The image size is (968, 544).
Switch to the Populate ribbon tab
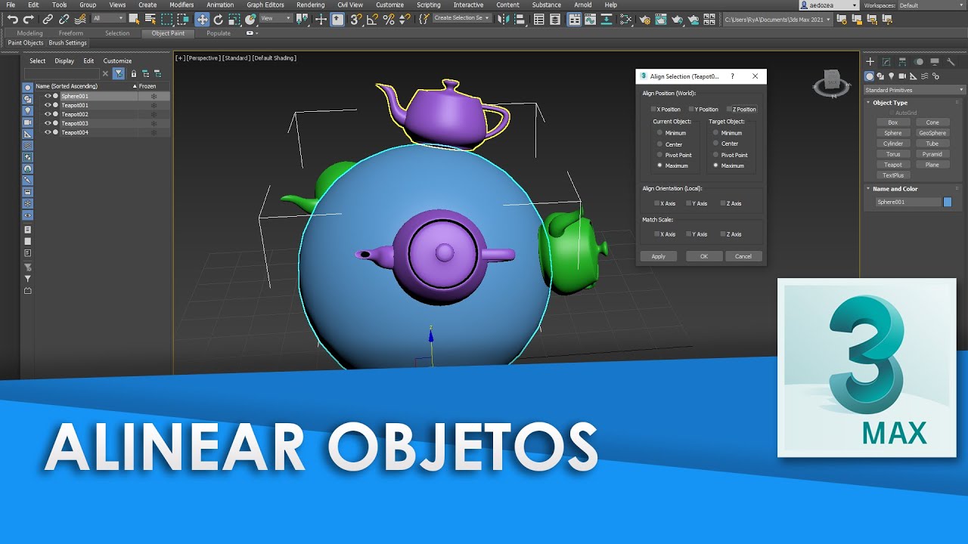pyautogui.click(x=219, y=33)
